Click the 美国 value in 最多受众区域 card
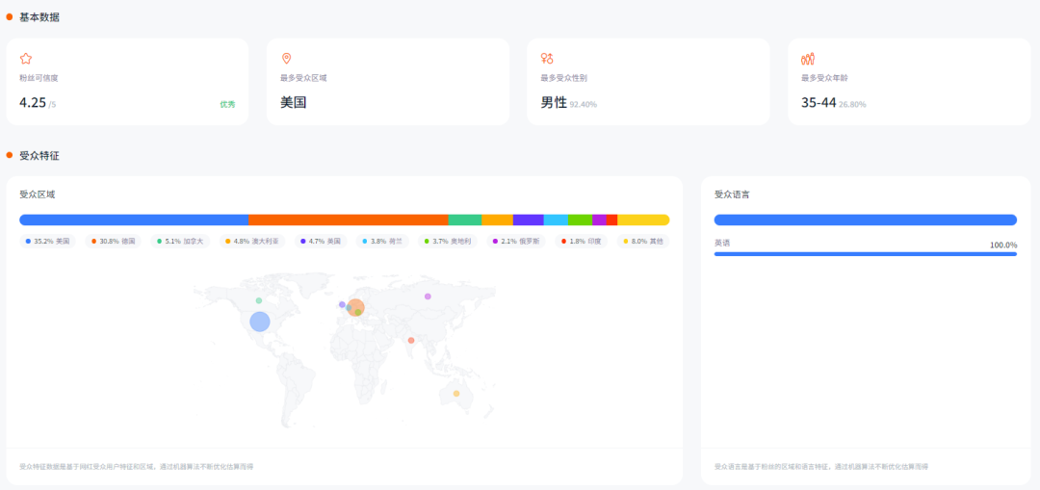This screenshot has width=1040, height=490. coord(293,103)
